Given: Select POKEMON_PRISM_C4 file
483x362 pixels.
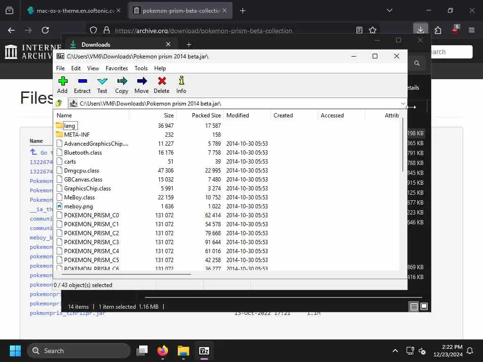Looking at the screenshot, I should point(91,251).
